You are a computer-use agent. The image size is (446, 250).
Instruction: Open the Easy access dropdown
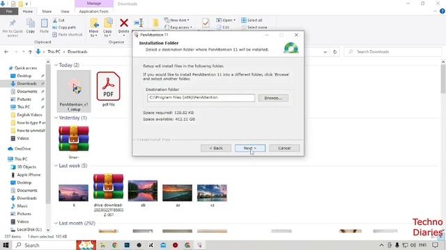click(x=178, y=28)
